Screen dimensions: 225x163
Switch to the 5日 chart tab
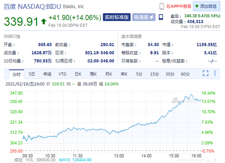32,74
